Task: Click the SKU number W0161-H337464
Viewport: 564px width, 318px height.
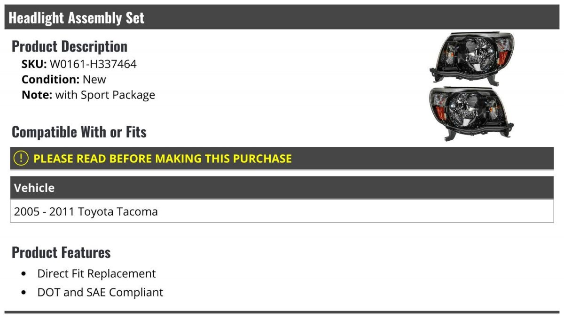Action: 93,64
